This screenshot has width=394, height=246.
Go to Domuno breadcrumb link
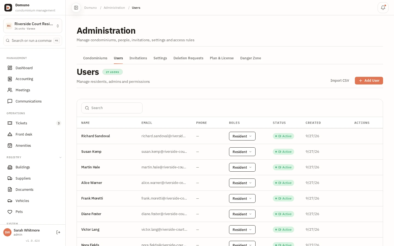(x=91, y=8)
